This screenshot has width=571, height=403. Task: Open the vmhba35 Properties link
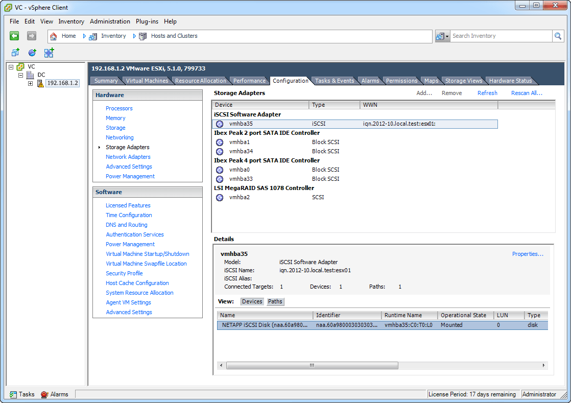click(x=528, y=254)
